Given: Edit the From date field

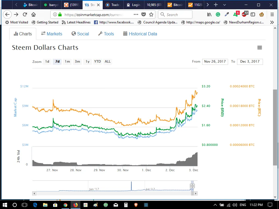Looking at the screenshot, I should (215, 62).
